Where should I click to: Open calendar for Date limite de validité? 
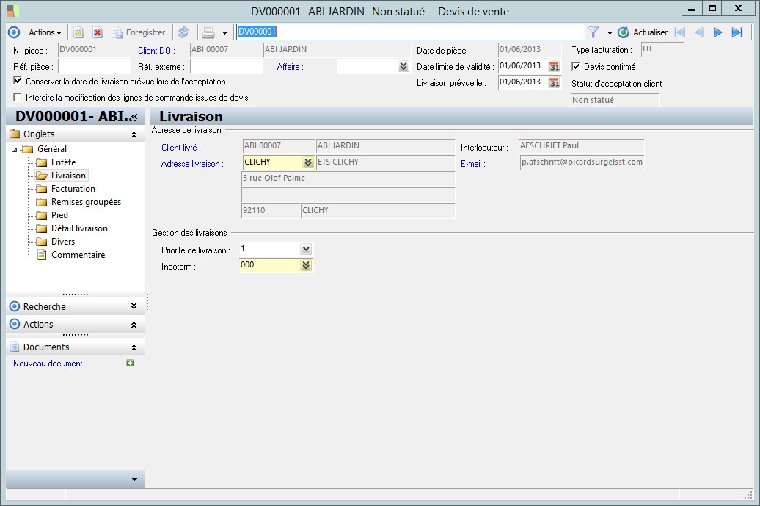555,66
